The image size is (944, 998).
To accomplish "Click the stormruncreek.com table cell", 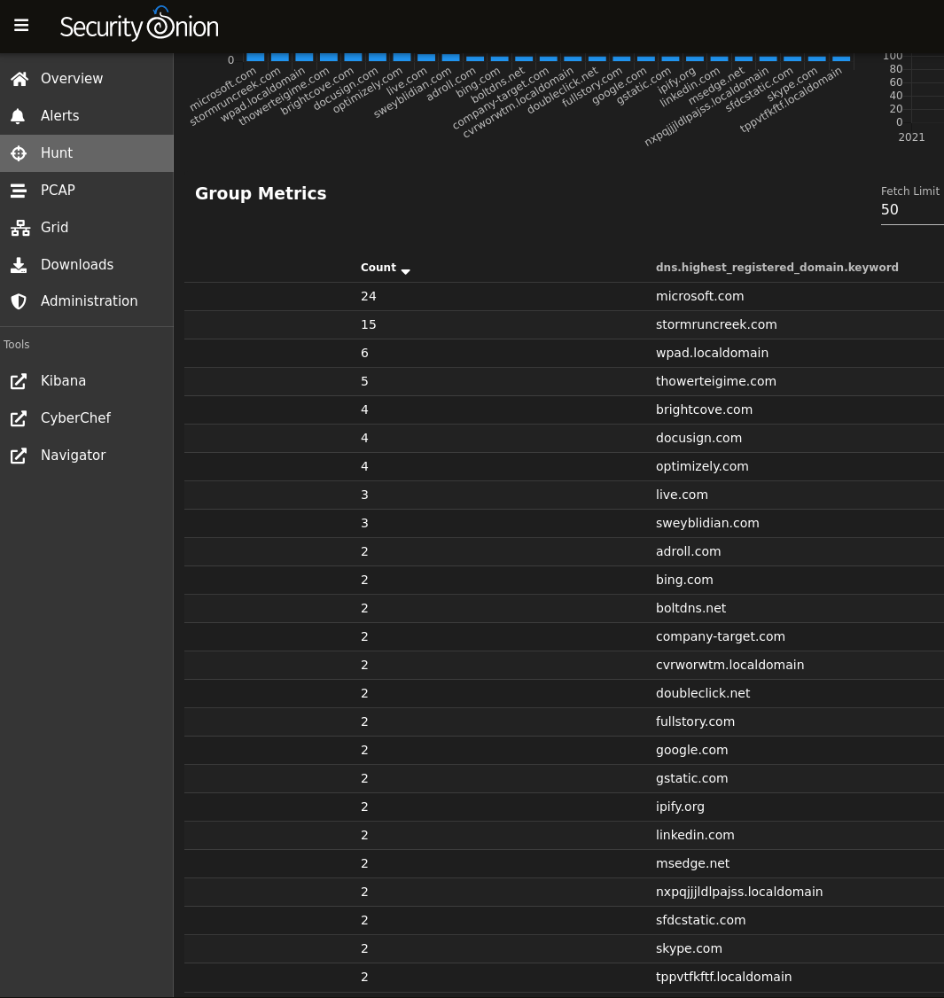I will [x=716, y=324].
